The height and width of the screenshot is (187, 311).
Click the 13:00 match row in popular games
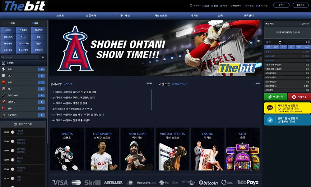[x=23, y=132]
